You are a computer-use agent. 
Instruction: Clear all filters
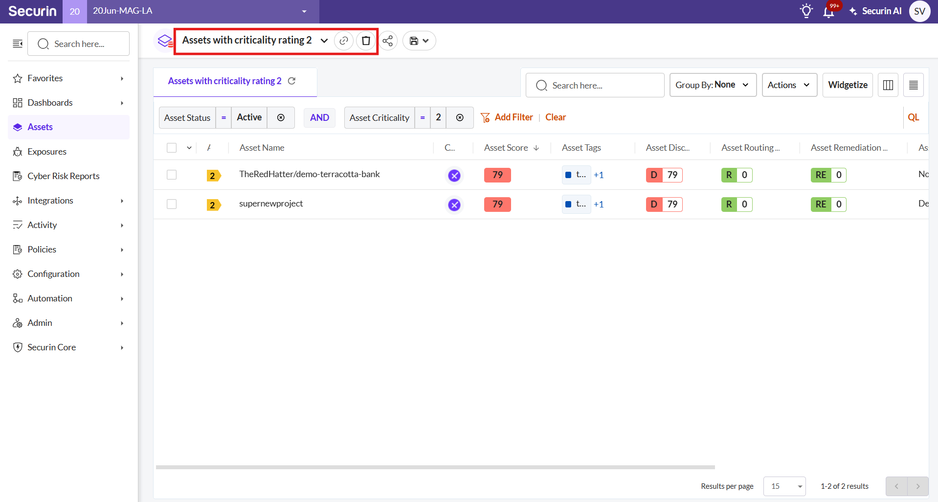click(x=556, y=117)
